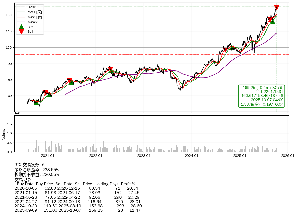297x215 pixels.
Task: Click the MA50[买] legend label
Action: (x=35, y=12)
